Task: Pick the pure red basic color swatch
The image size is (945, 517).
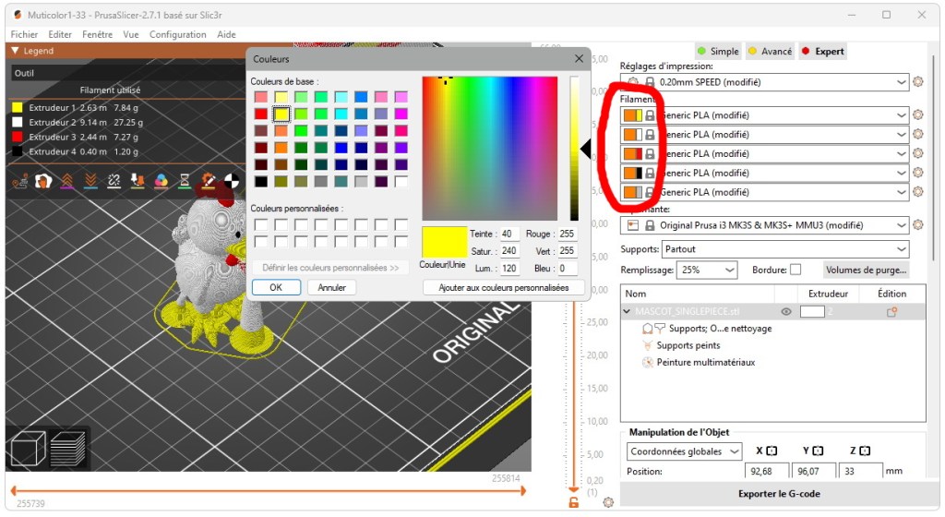Action: 261,114
